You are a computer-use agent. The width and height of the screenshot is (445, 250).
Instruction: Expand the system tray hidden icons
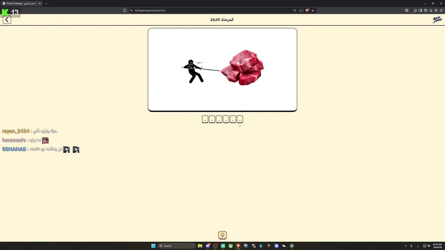click(405, 246)
